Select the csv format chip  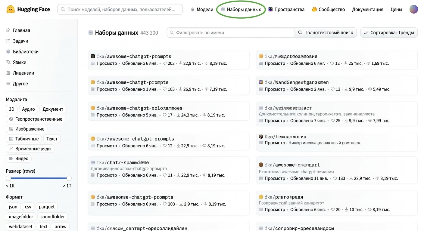tap(28, 207)
